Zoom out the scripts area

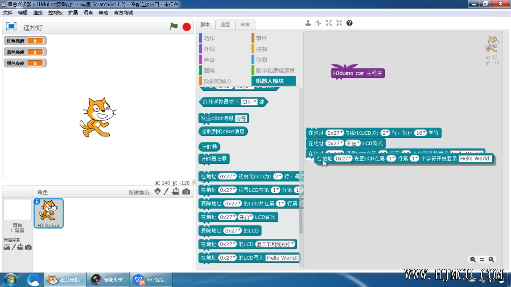click(x=473, y=259)
